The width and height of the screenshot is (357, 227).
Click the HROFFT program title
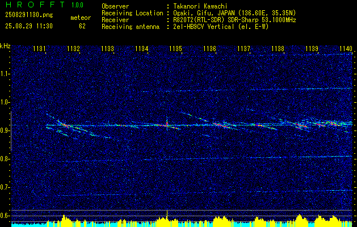tap(35, 5)
